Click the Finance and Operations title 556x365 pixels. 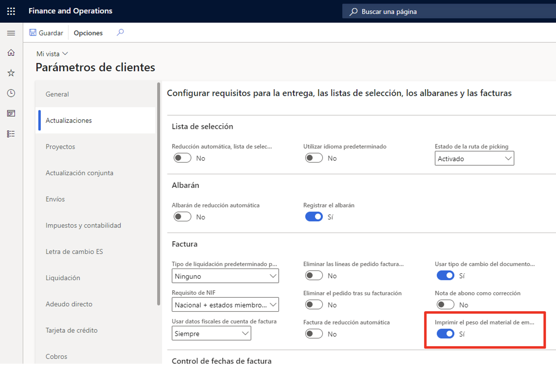(x=70, y=11)
